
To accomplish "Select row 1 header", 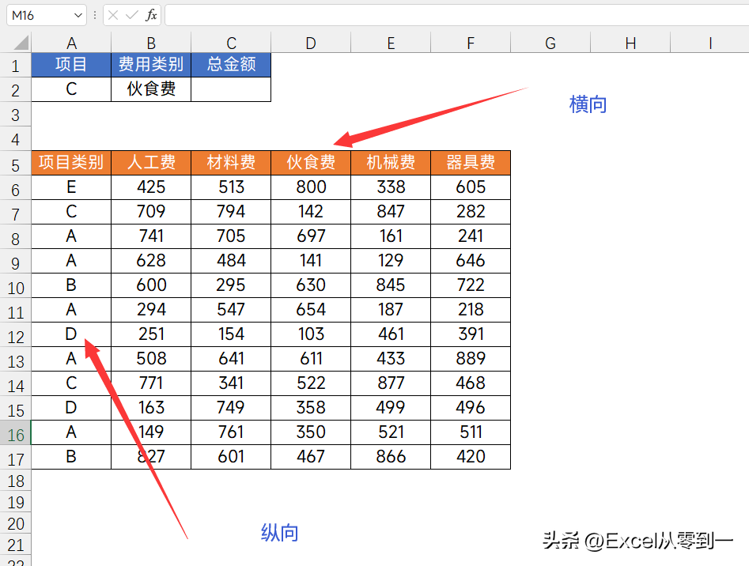I will tap(15, 66).
